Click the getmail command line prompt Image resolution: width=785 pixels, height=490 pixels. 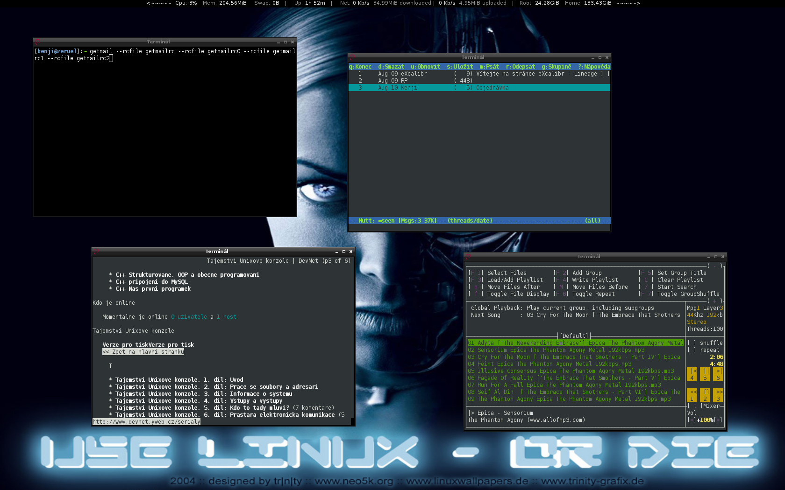[165, 55]
